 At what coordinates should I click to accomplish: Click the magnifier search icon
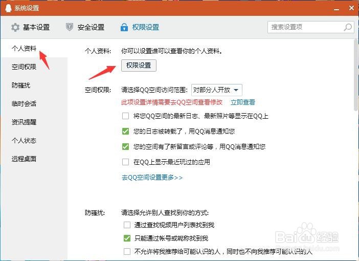point(348,27)
